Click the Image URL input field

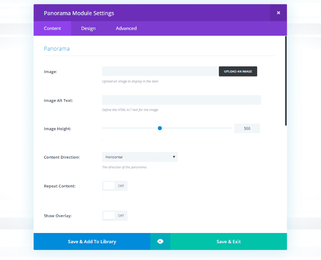pyautogui.click(x=160, y=71)
